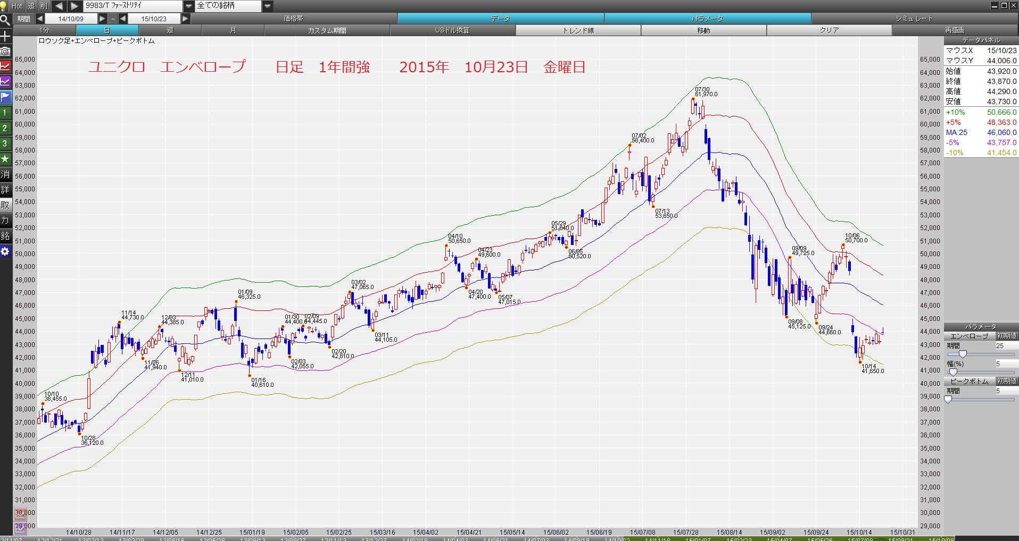Click the 詳 sidebar icon
1019x541 pixels.
point(5,190)
